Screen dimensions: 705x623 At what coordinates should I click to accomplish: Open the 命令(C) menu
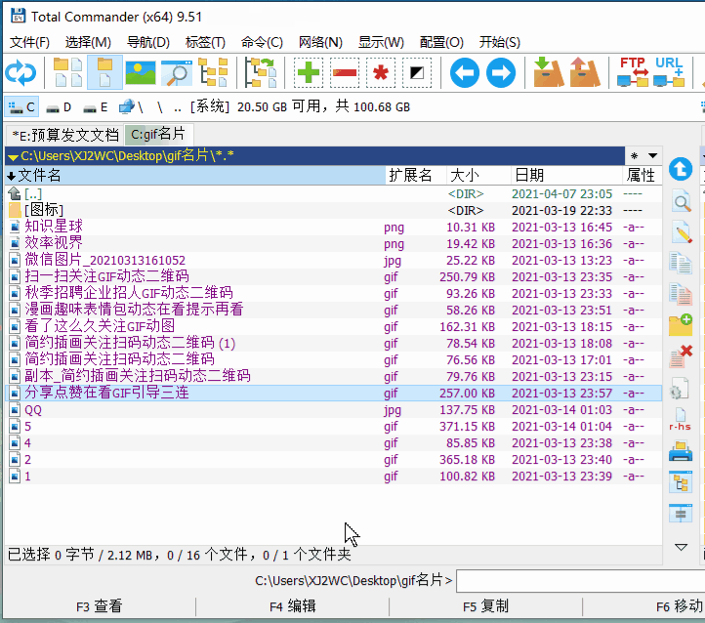(x=262, y=42)
